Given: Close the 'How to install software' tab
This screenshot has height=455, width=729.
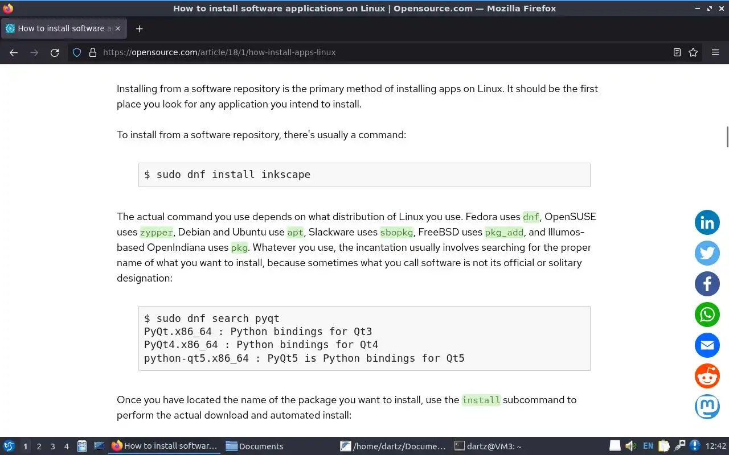Looking at the screenshot, I should point(118,28).
